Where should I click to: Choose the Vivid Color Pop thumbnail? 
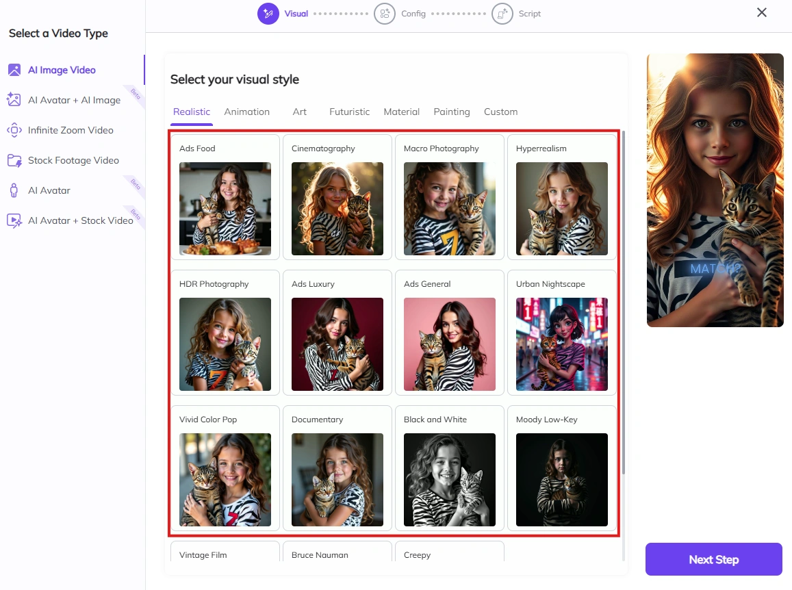point(225,480)
